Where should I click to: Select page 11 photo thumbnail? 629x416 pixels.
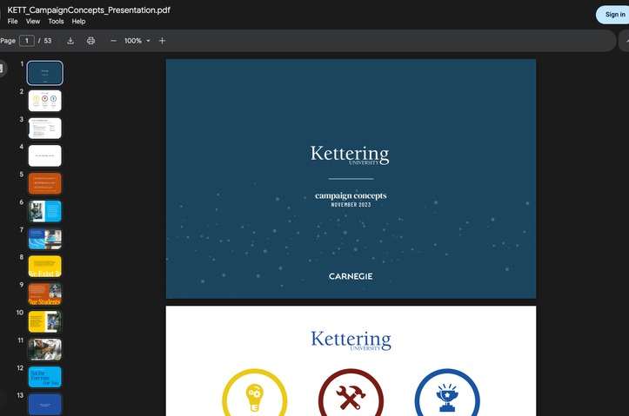point(45,349)
